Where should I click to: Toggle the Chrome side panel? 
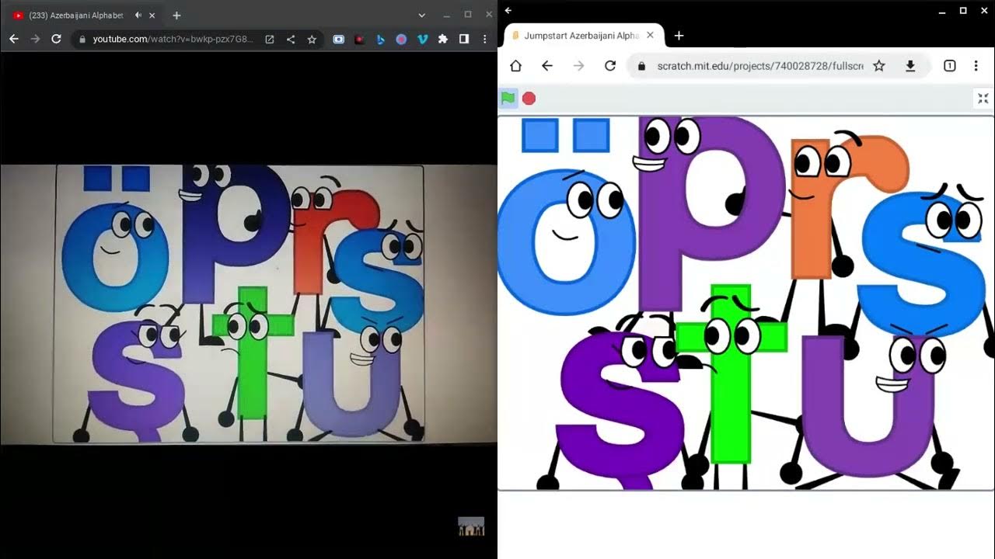[x=464, y=39]
